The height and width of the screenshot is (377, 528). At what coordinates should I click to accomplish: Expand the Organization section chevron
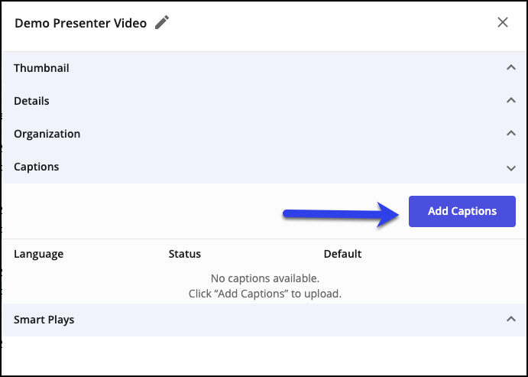(511, 133)
